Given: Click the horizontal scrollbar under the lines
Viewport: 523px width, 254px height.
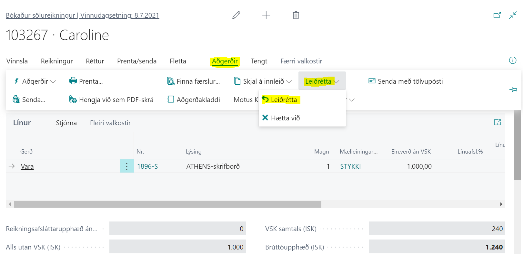Looking at the screenshot, I should pos(168,204).
